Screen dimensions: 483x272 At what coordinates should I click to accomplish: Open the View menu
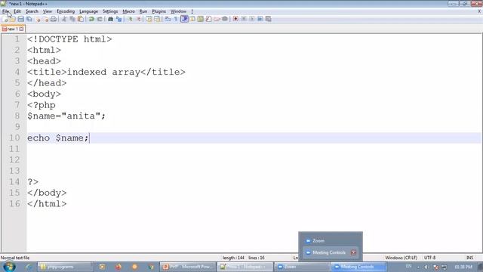pyautogui.click(x=47, y=11)
